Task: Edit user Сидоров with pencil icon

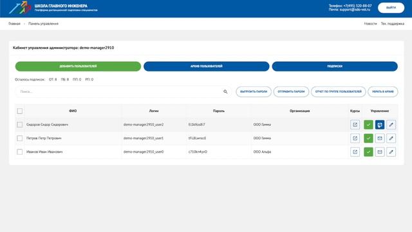Action: point(391,124)
